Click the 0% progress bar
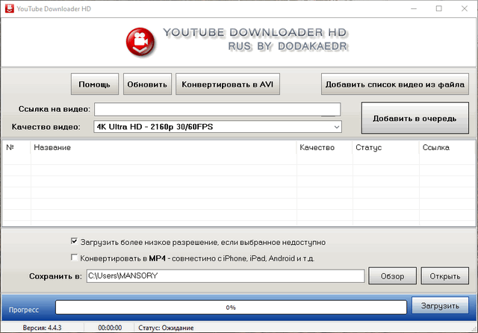478x333 pixels. tap(231, 308)
